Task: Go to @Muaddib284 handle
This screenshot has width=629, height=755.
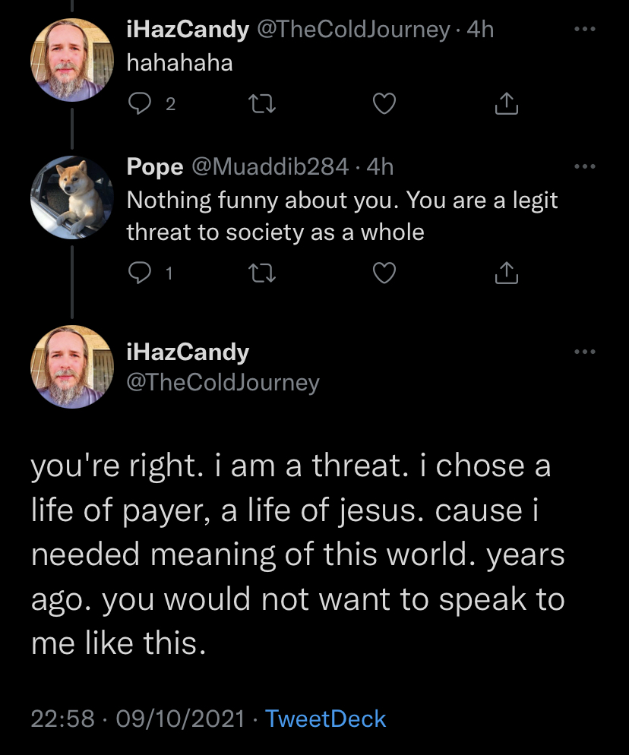Action: 270,167
